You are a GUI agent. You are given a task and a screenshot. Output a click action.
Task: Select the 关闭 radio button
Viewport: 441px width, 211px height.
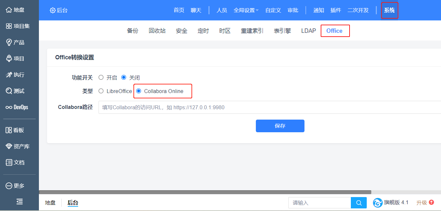click(124, 77)
